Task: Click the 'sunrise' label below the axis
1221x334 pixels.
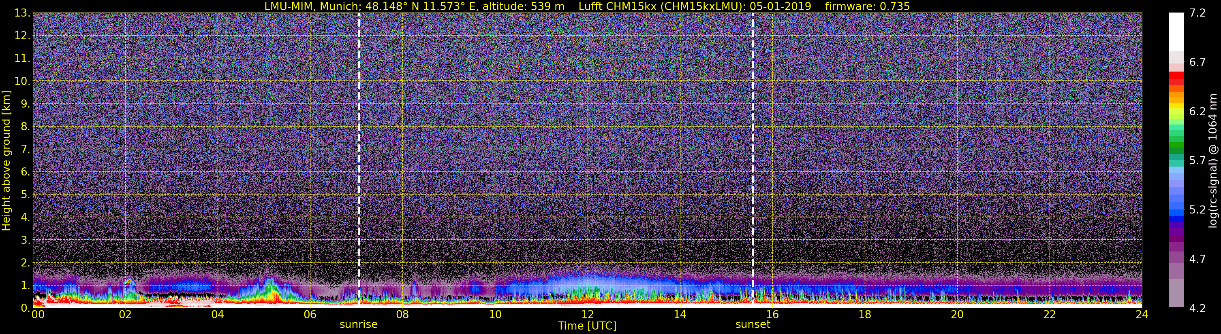Action: click(359, 325)
